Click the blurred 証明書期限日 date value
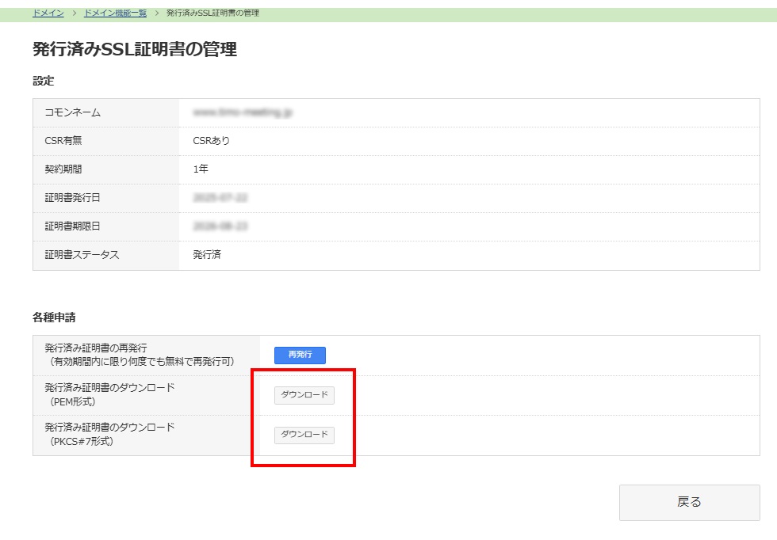The image size is (777, 540). pyautogui.click(x=220, y=226)
